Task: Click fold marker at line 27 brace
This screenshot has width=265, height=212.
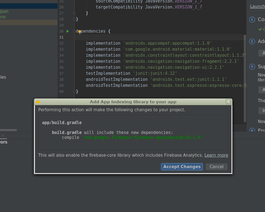Action: (74, 13)
